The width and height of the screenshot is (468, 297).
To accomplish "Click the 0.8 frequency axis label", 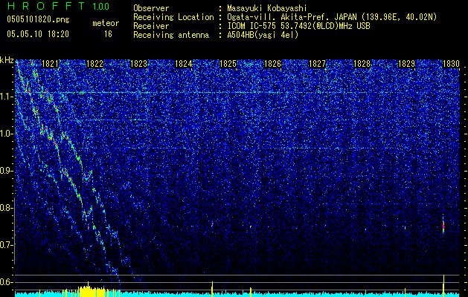I will [7, 208].
